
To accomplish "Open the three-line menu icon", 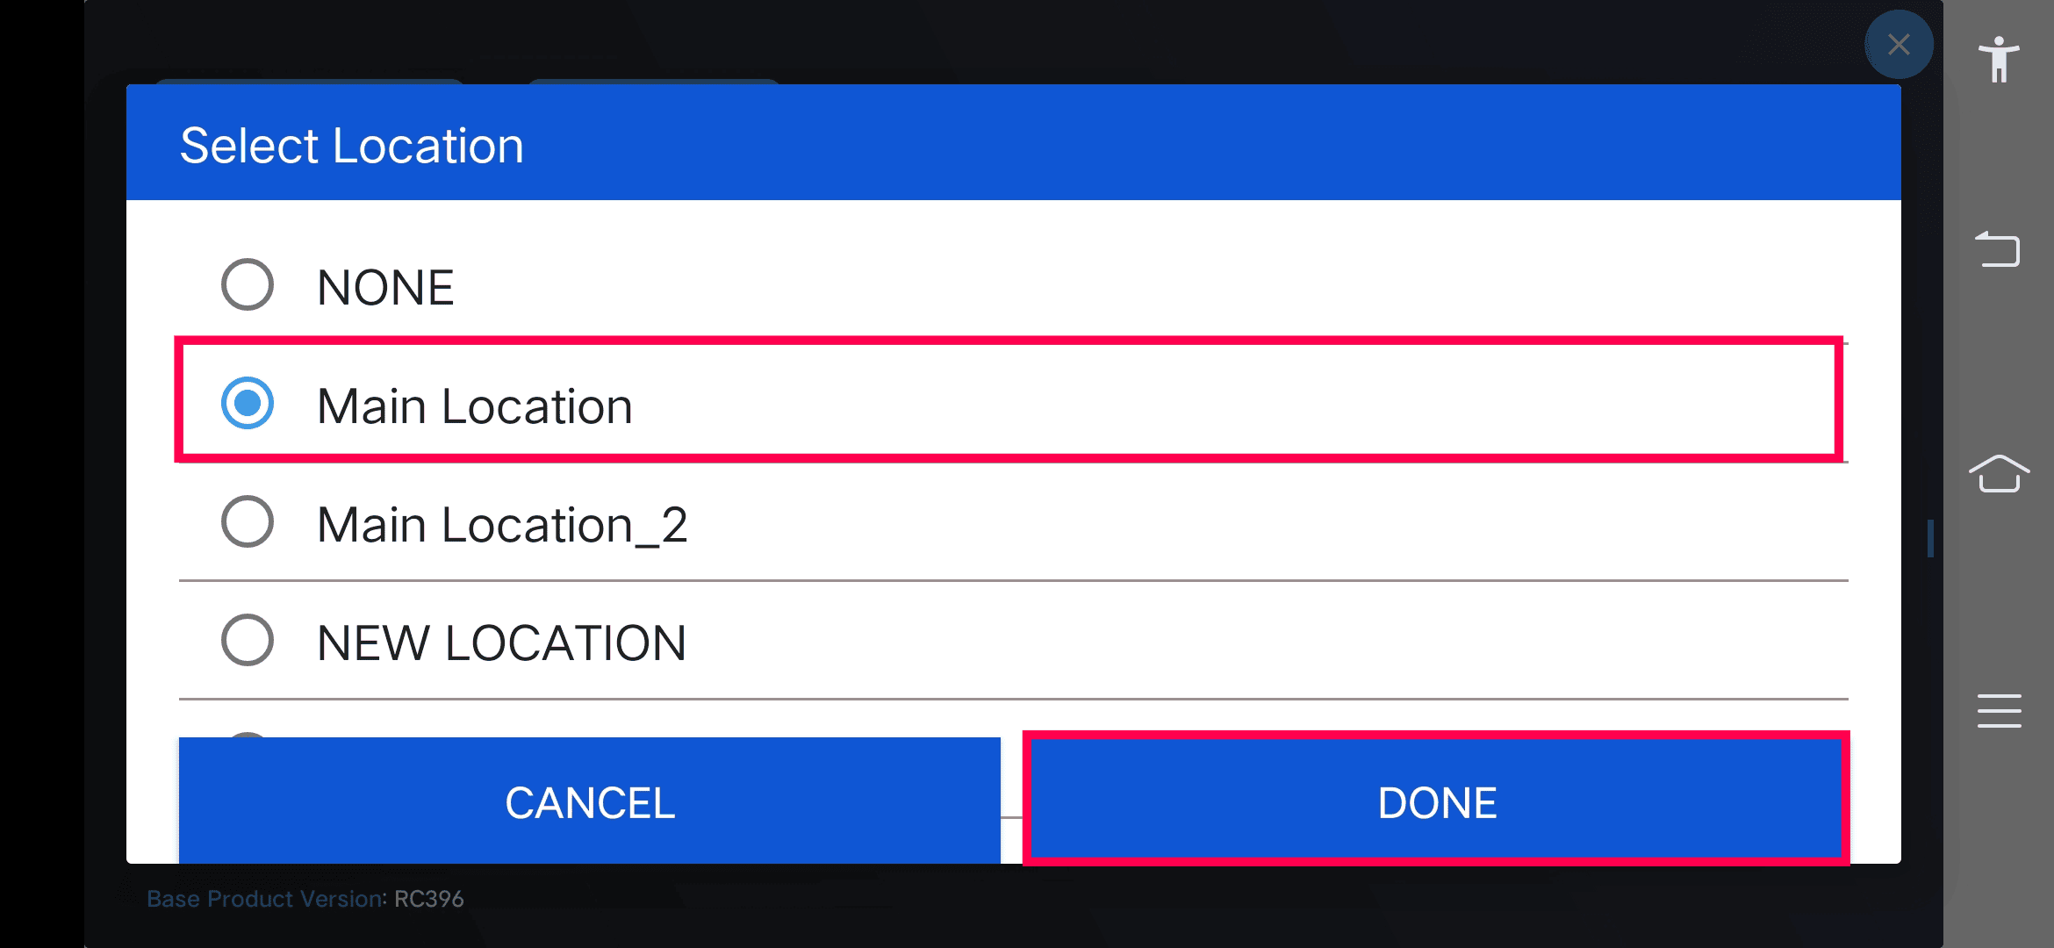I will pos(1999,711).
